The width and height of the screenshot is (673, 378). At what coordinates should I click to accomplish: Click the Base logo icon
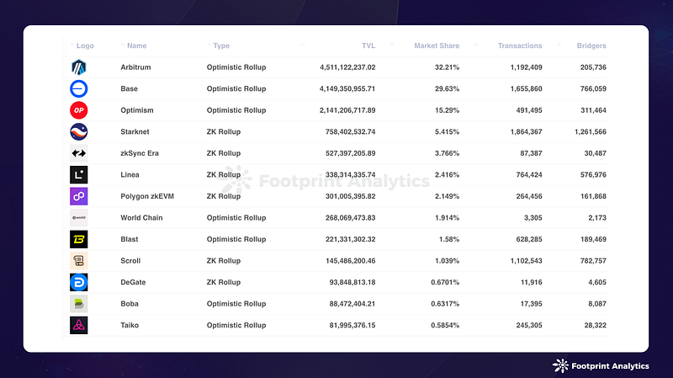tap(78, 89)
